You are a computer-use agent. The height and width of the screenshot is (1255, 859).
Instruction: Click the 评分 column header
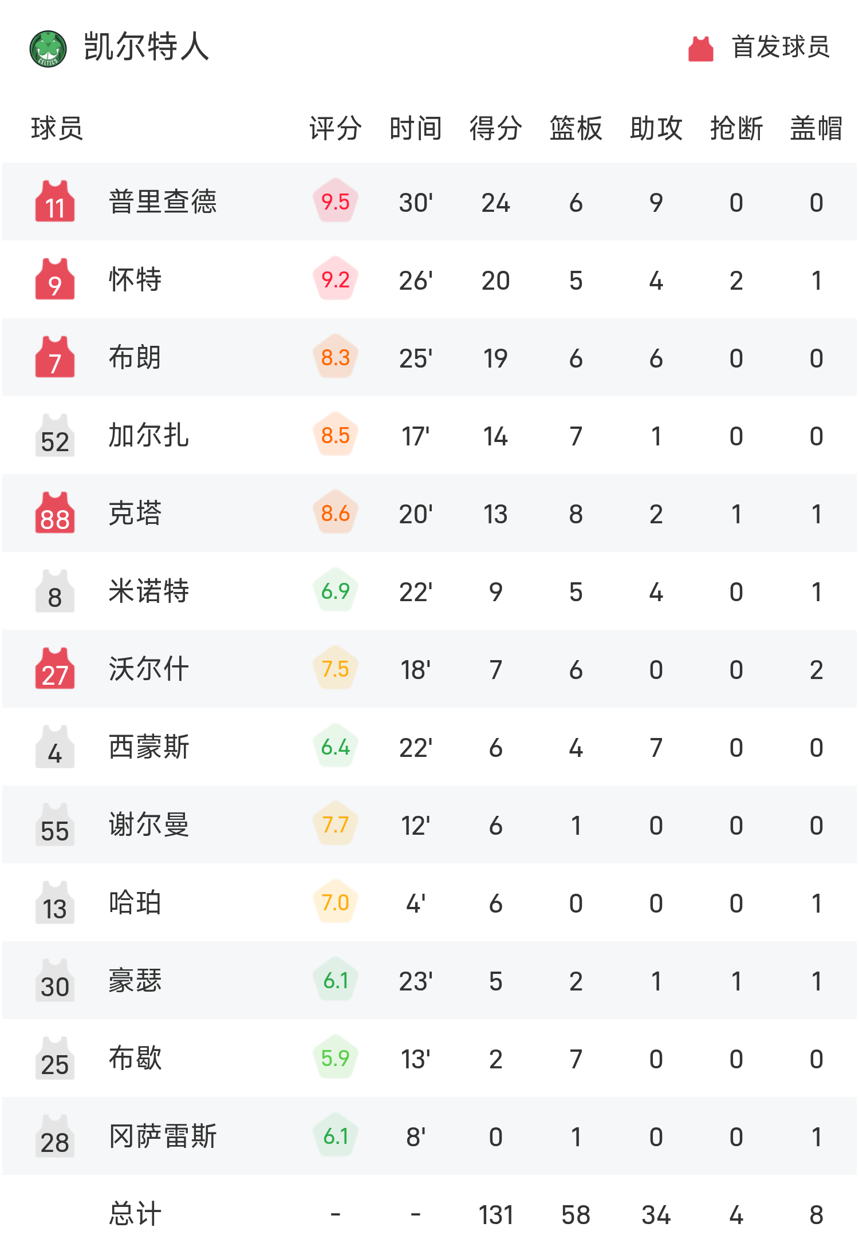[336, 128]
